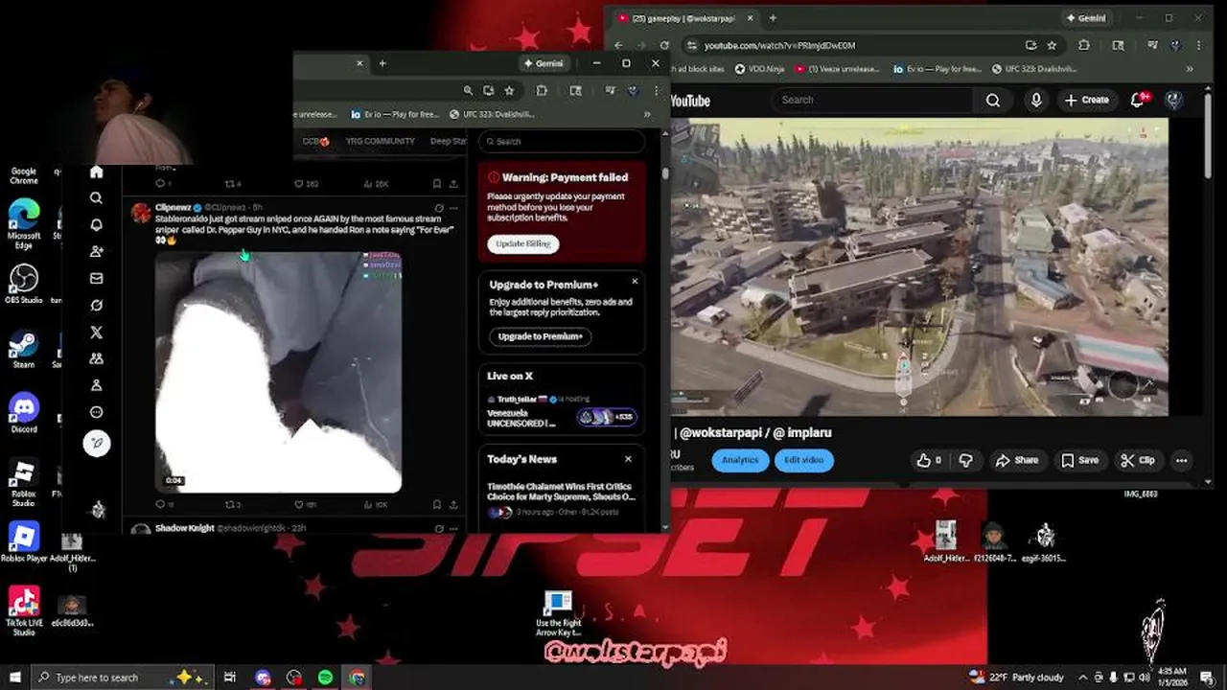Open Notifications bell in X sidebar
Image resolution: width=1227 pixels, height=690 pixels.
click(96, 225)
